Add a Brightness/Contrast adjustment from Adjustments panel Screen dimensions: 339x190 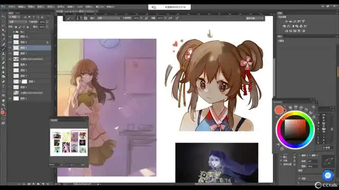pyautogui.click(x=286, y=22)
